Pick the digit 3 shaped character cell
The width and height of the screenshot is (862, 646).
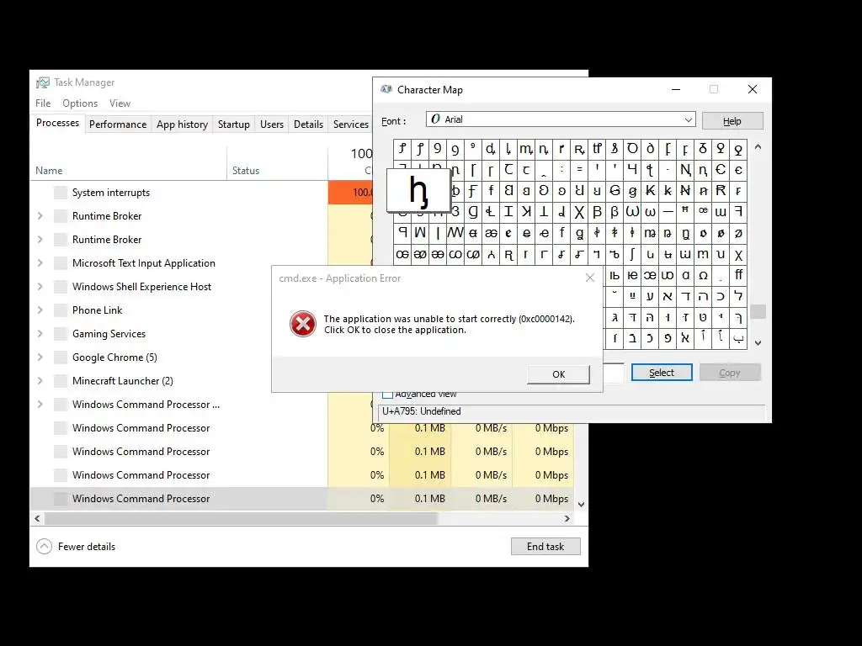pos(455,211)
